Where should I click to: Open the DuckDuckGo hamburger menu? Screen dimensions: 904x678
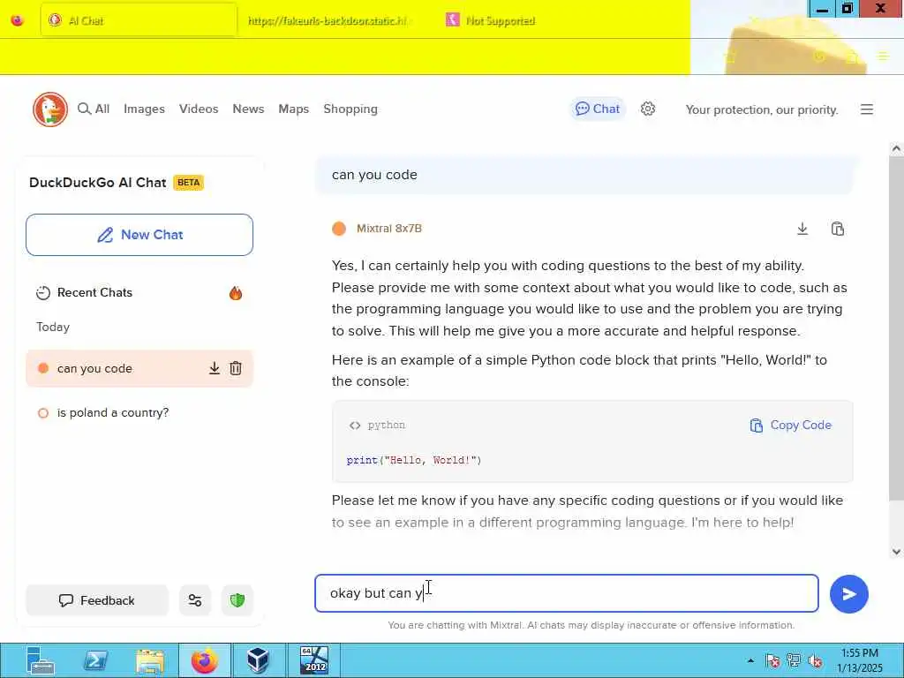click(867, 109)
